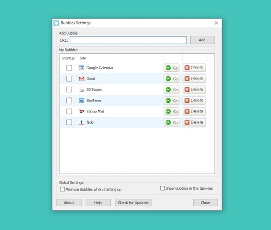271x230 pixels.
Task: Remove the Yahoo Mail bubble via Delete
Action: 194,111
